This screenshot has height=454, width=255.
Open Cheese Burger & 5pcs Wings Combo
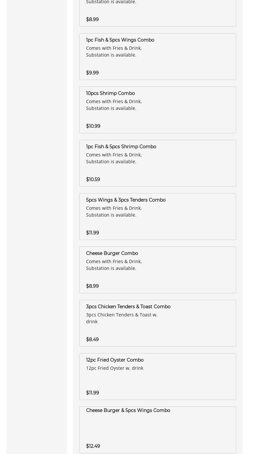pyautogui.click(x=128, y=410)
